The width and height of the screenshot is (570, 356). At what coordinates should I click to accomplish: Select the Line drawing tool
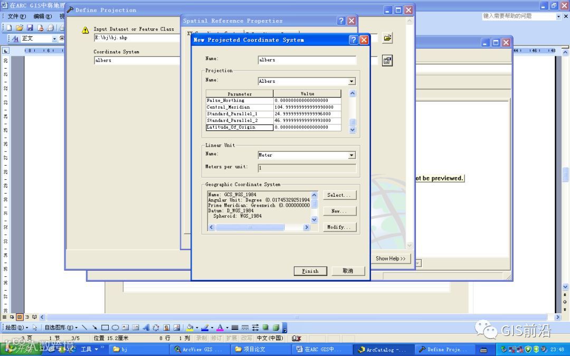click(x=84, y=328)
